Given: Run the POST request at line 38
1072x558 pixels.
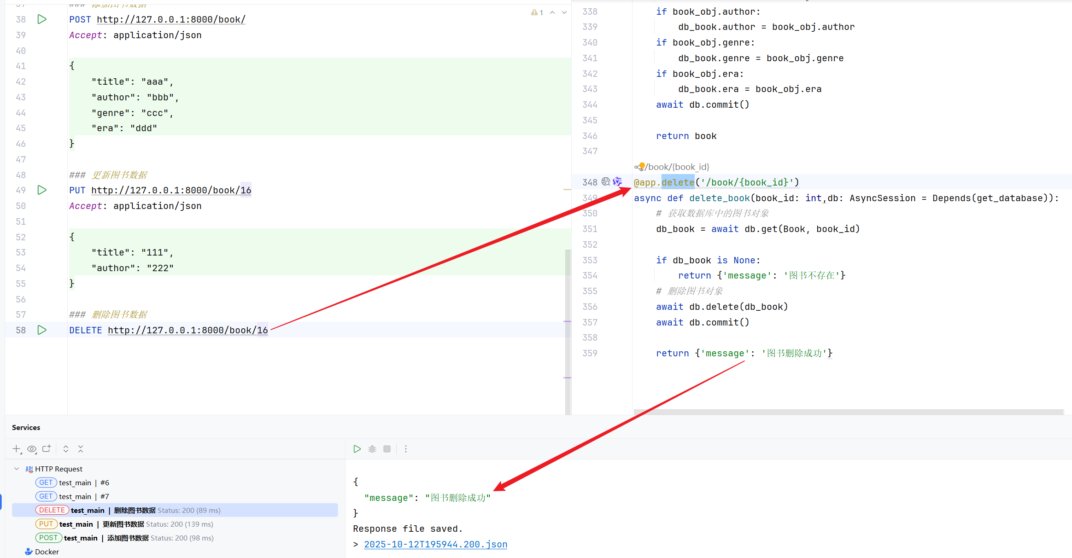Looking at the screenshot, I should 42,19.
